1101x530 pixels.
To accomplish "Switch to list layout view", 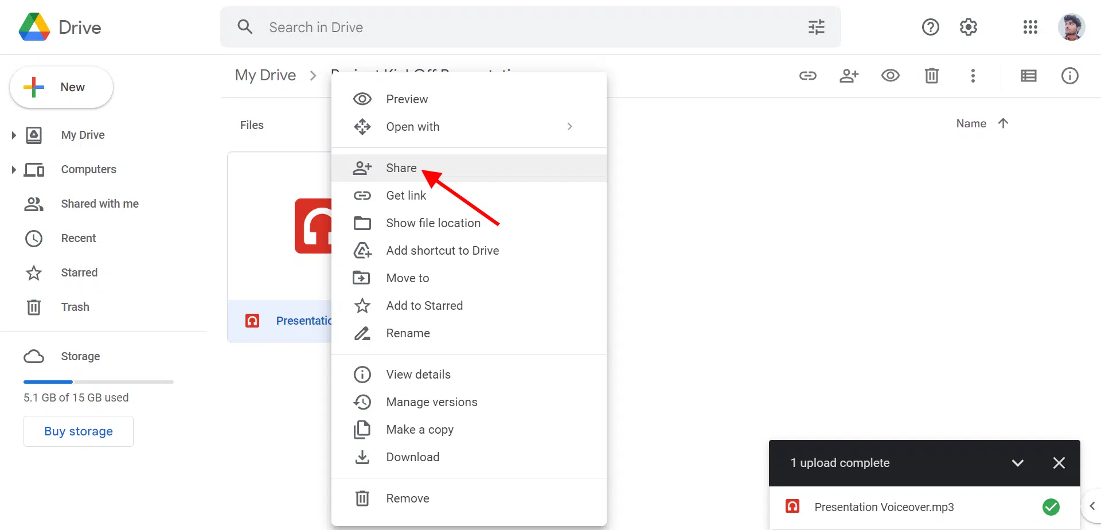I will (x=1028, y=76).
